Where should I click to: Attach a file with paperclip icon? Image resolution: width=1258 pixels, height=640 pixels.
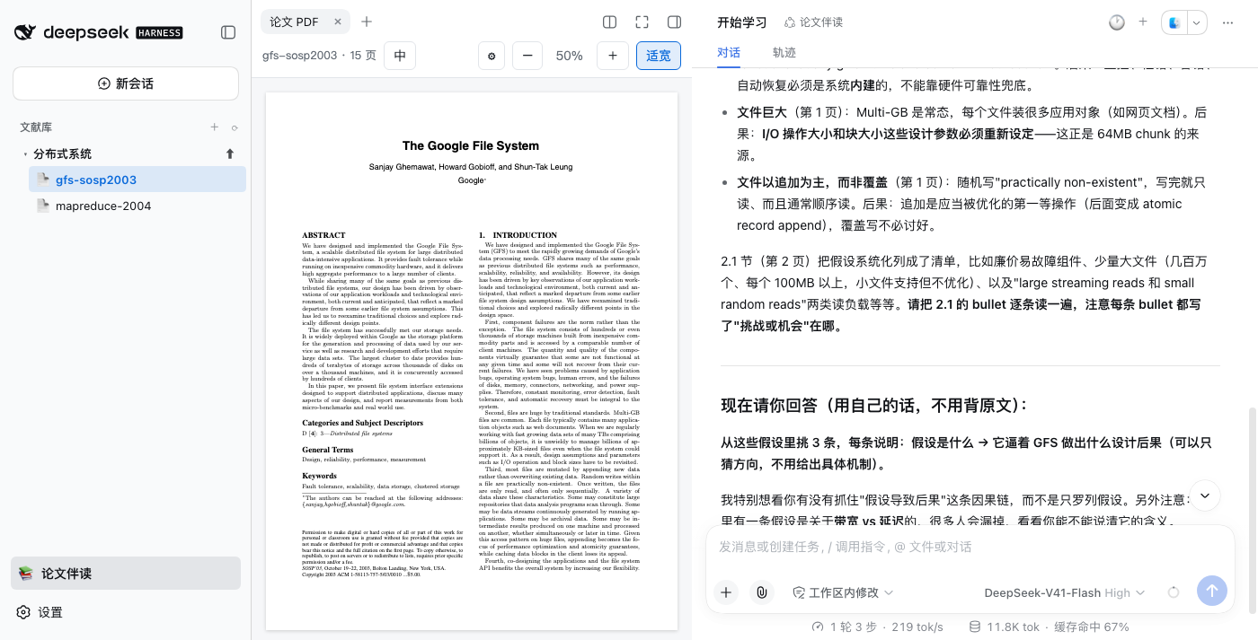click(762, 592)
